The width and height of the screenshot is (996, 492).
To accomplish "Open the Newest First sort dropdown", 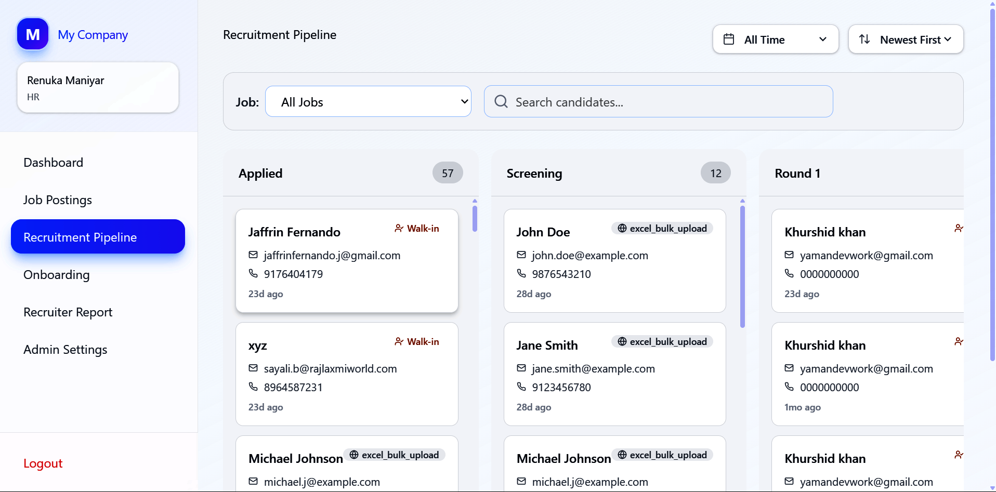I will click(906, 39).
